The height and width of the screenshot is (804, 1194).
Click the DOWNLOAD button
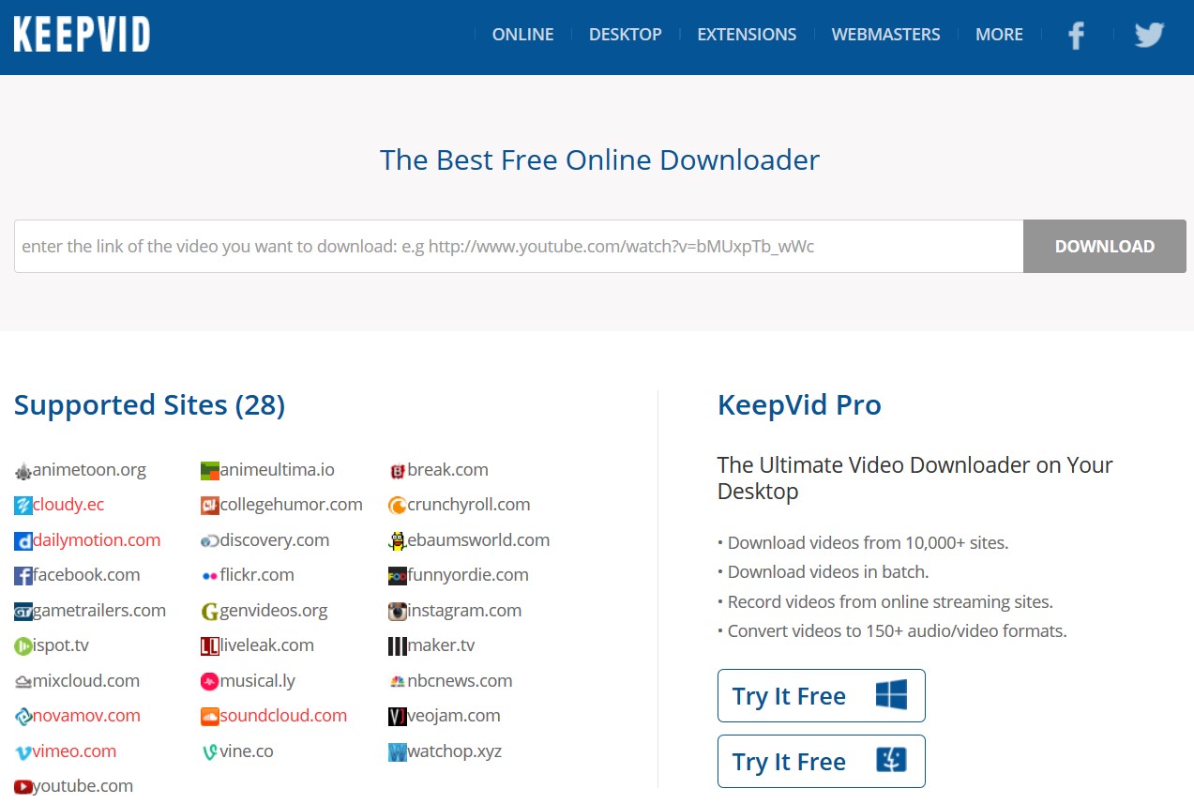1105,247
